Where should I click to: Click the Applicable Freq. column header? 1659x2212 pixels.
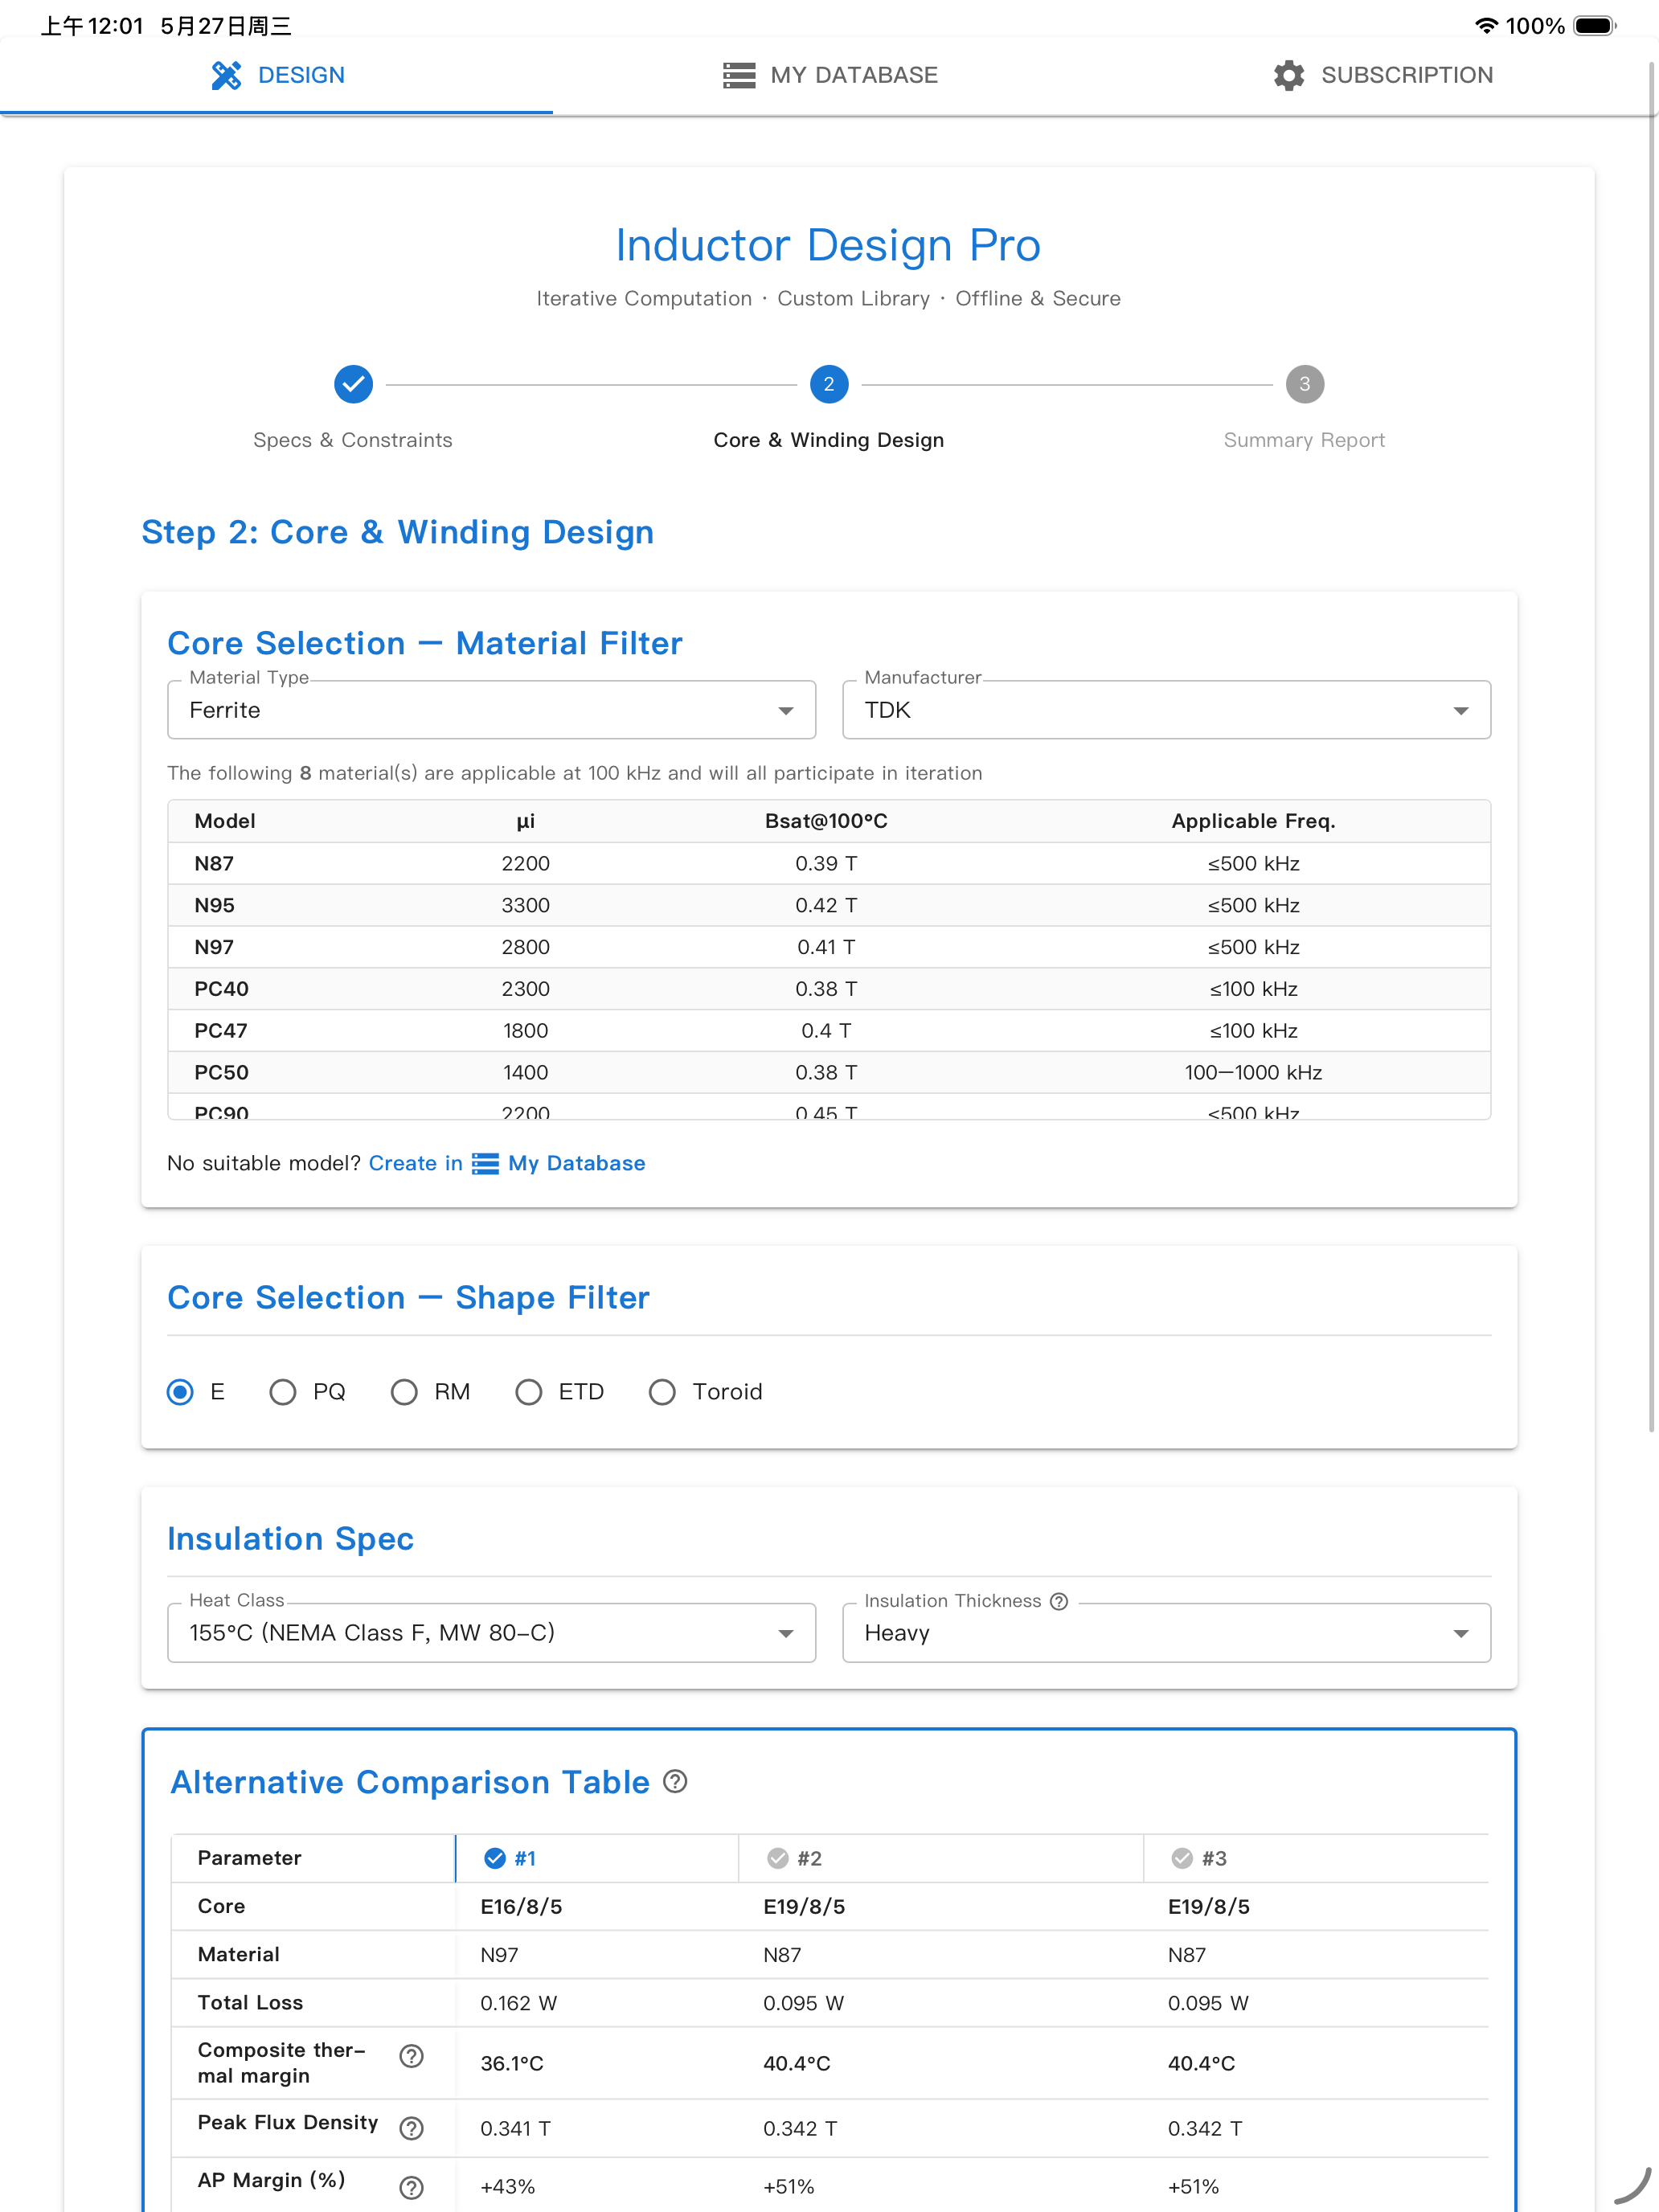1253,821
